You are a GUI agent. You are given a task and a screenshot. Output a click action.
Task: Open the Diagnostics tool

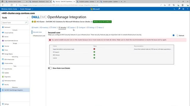tap(7, 77)
